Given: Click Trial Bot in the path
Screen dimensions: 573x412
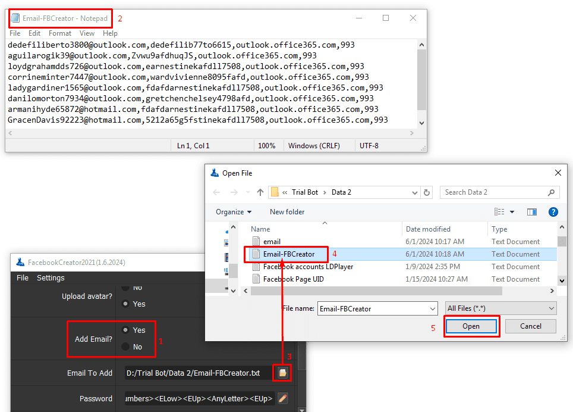Looking at the screenshot, I should click(x=305, y=192).
